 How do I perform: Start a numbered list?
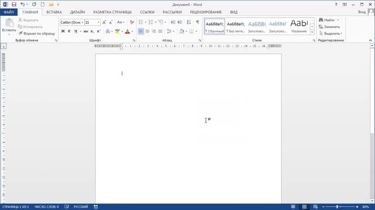tap(151, 22)
